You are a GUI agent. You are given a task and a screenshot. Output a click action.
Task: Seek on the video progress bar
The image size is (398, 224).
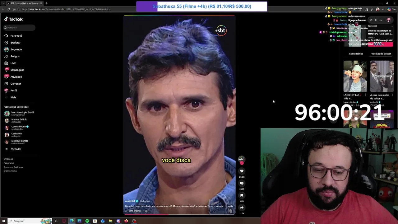(179, 214)
